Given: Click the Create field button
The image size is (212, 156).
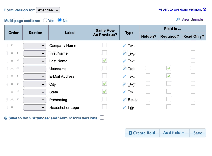Looking at the screenshot, I should point(142,133).
